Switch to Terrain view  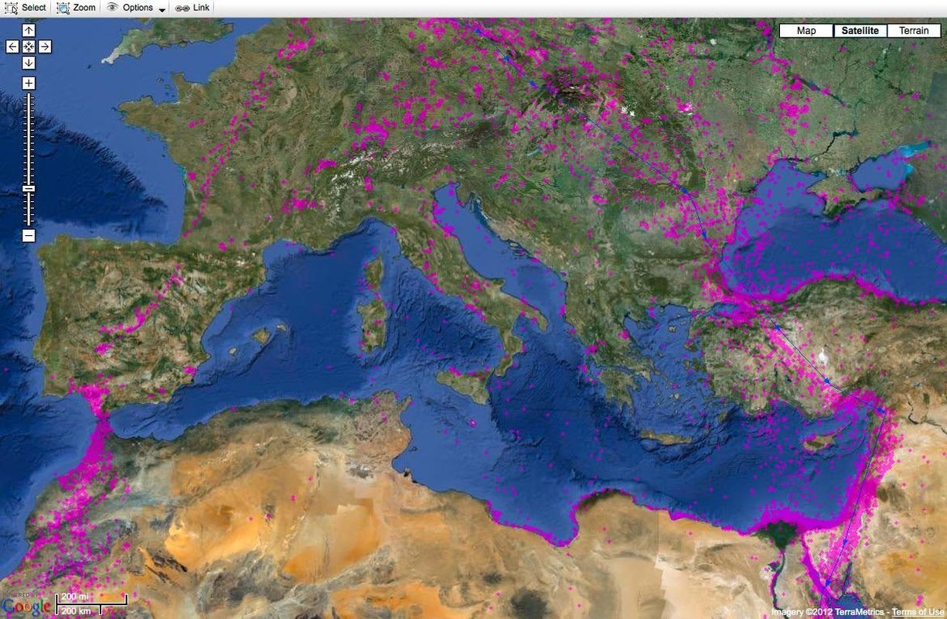(914, 31)
